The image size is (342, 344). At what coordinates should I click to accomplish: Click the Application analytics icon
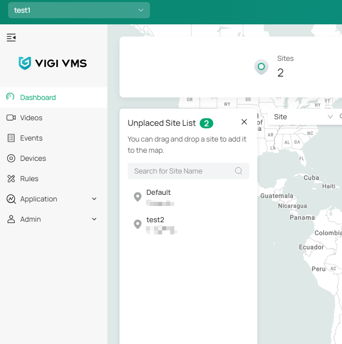coord(11,199)
